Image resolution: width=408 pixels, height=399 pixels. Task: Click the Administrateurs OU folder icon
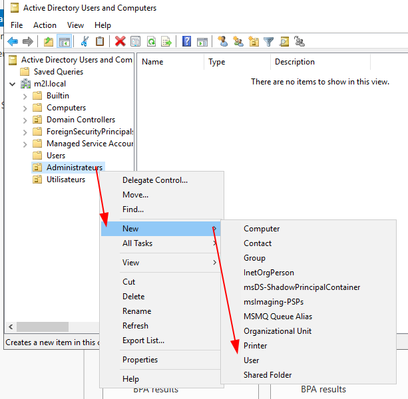click(x=37, y=168)
